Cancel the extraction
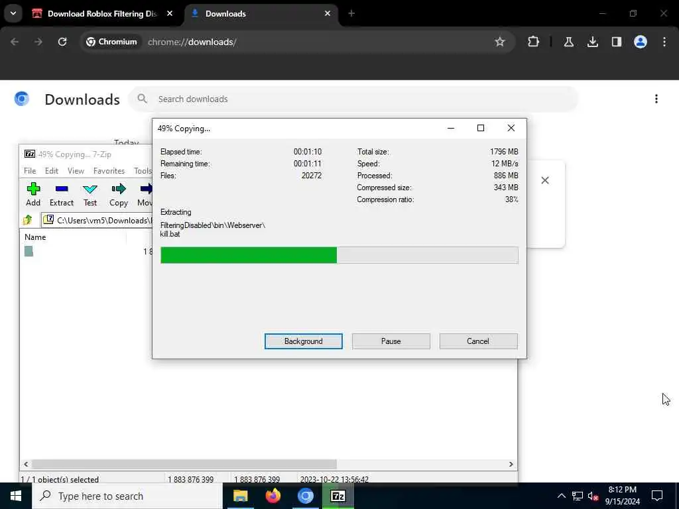 (x=478, y=341)
